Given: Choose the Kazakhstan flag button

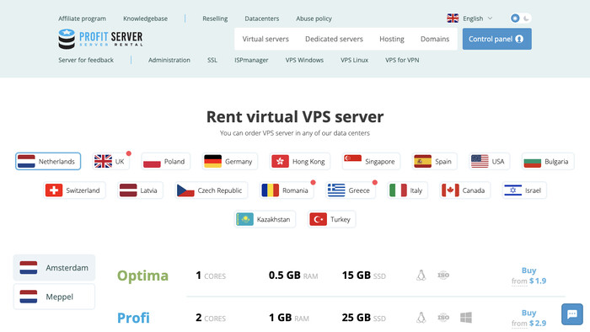Looking at the screenshot, I should pos(265,219).
